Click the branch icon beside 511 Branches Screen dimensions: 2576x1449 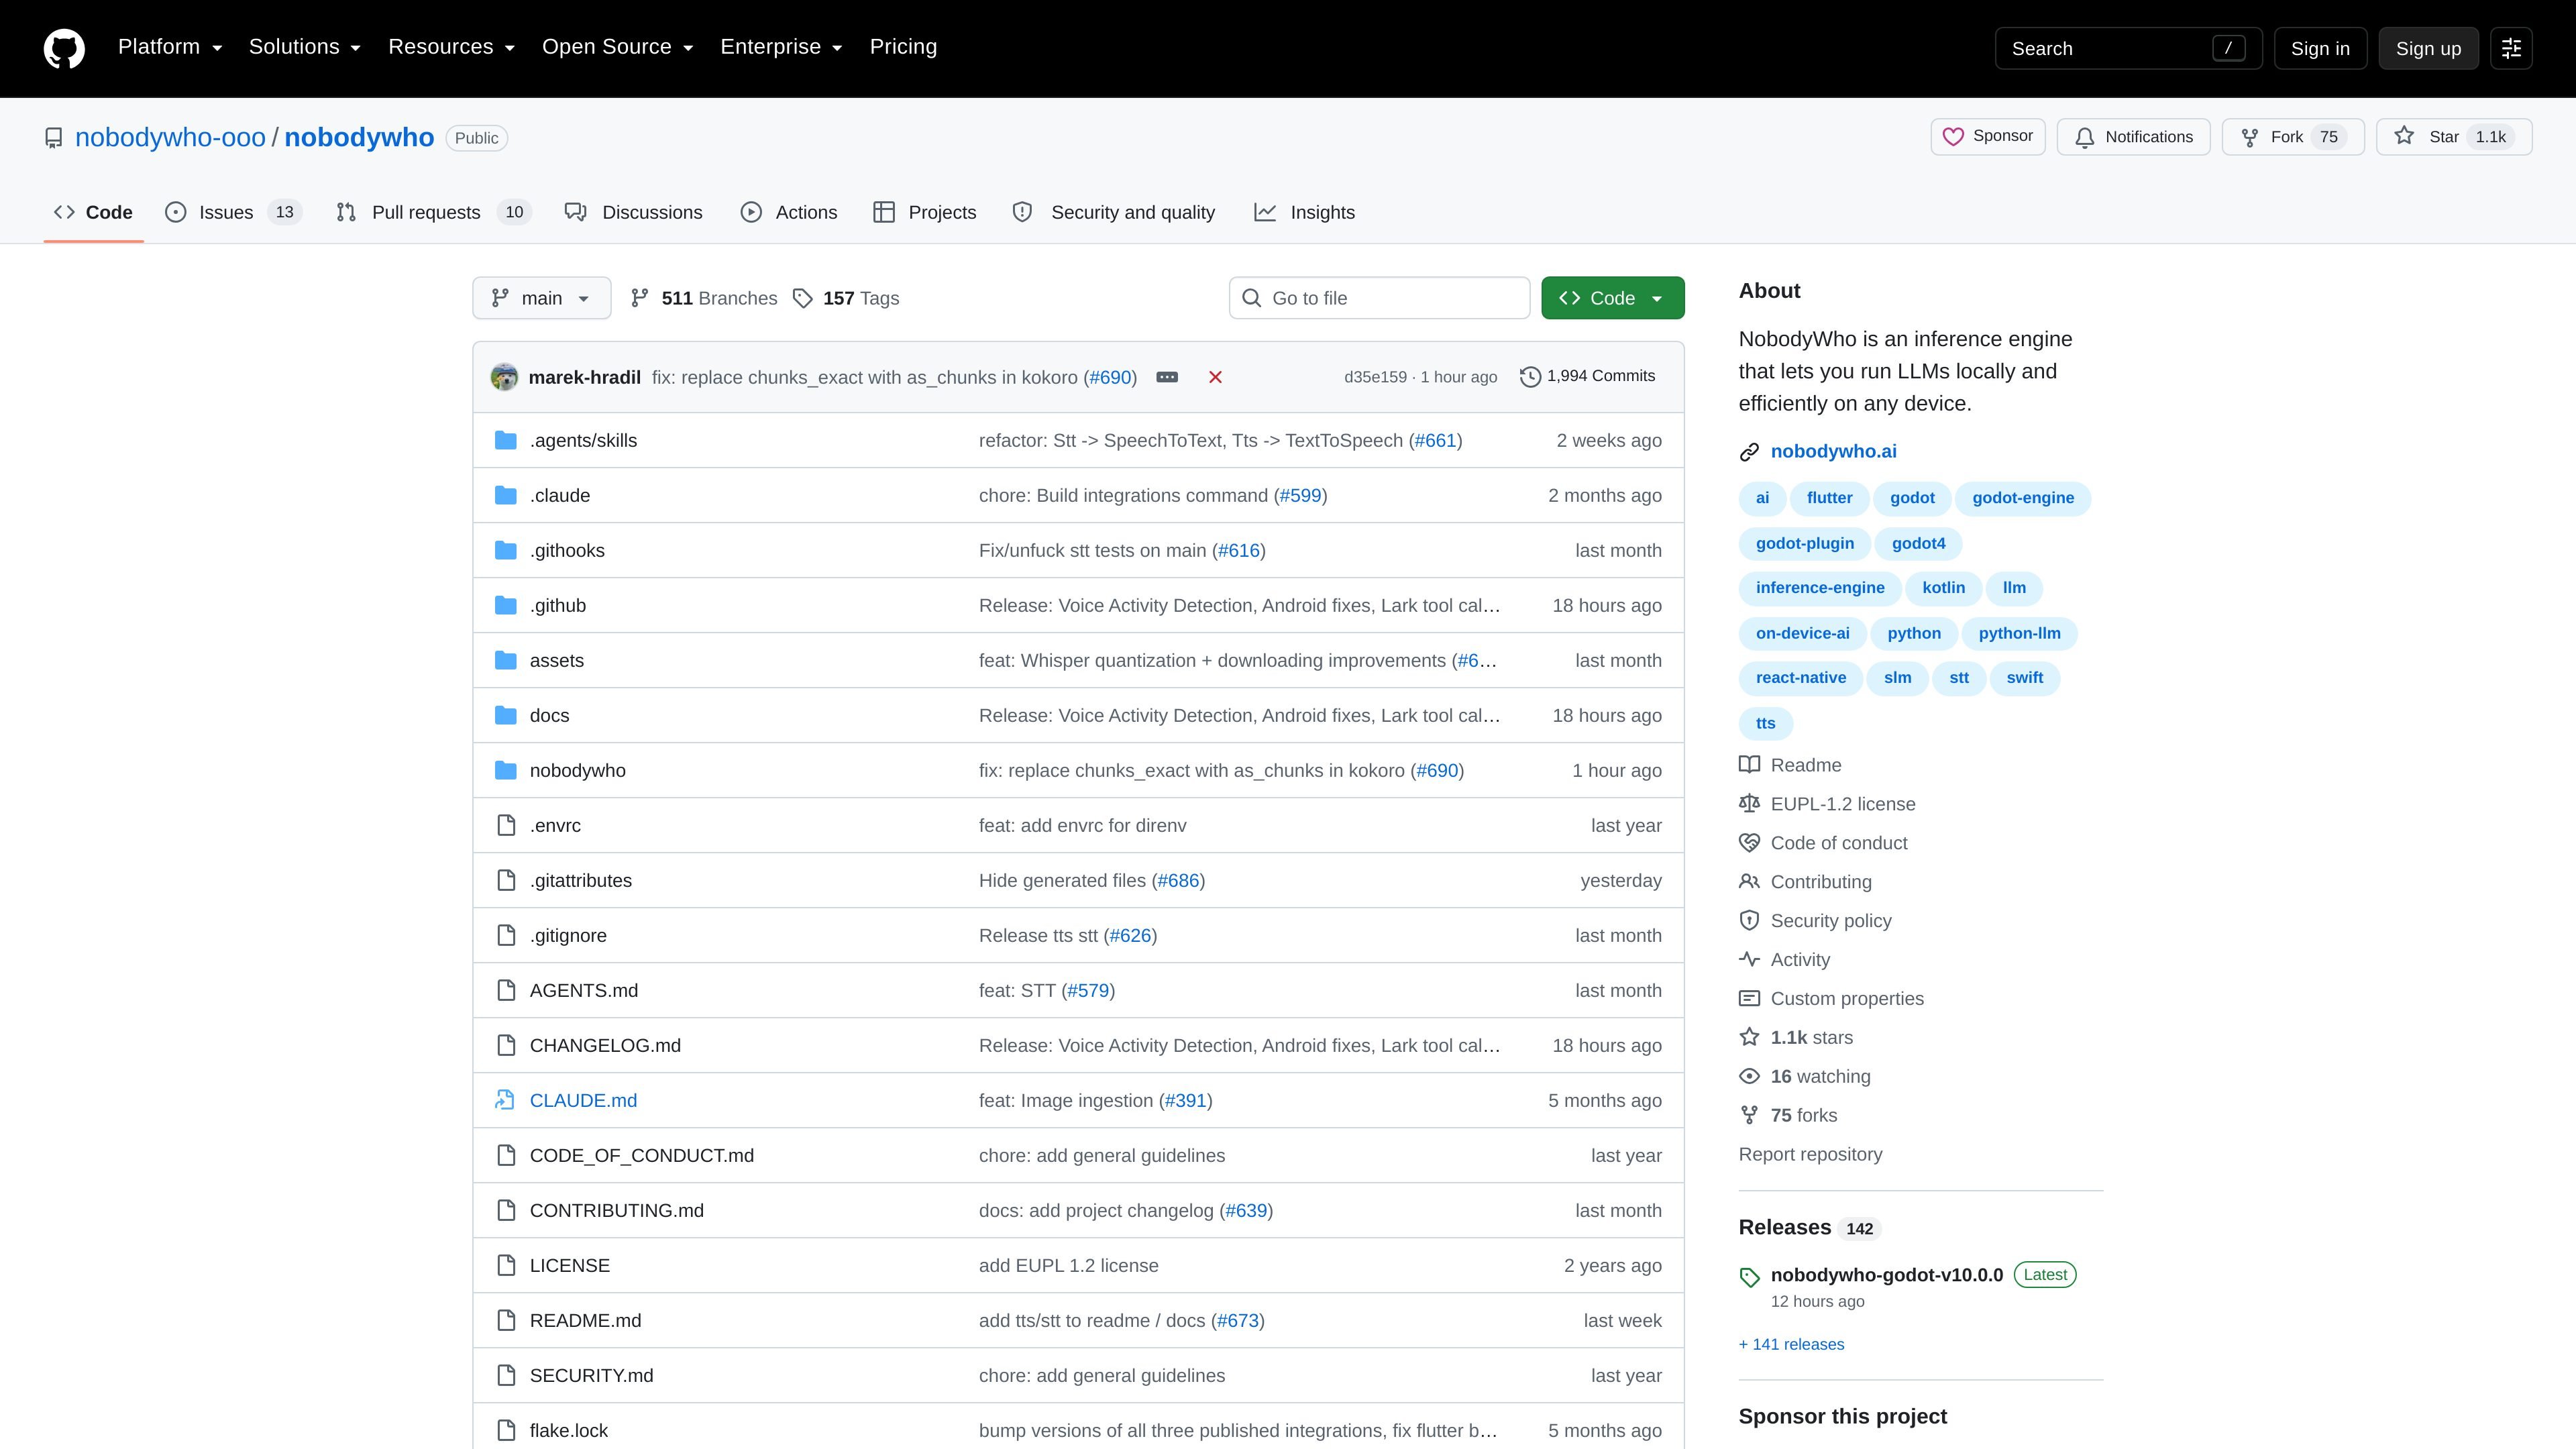tap(640, 298)
